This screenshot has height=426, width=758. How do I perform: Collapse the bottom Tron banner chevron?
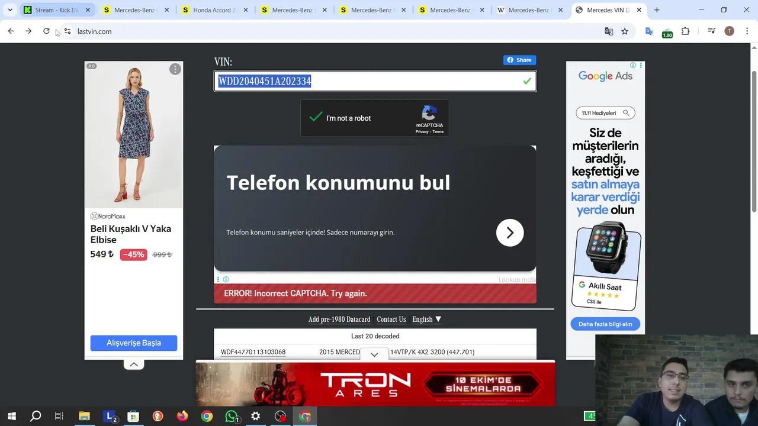374,354
